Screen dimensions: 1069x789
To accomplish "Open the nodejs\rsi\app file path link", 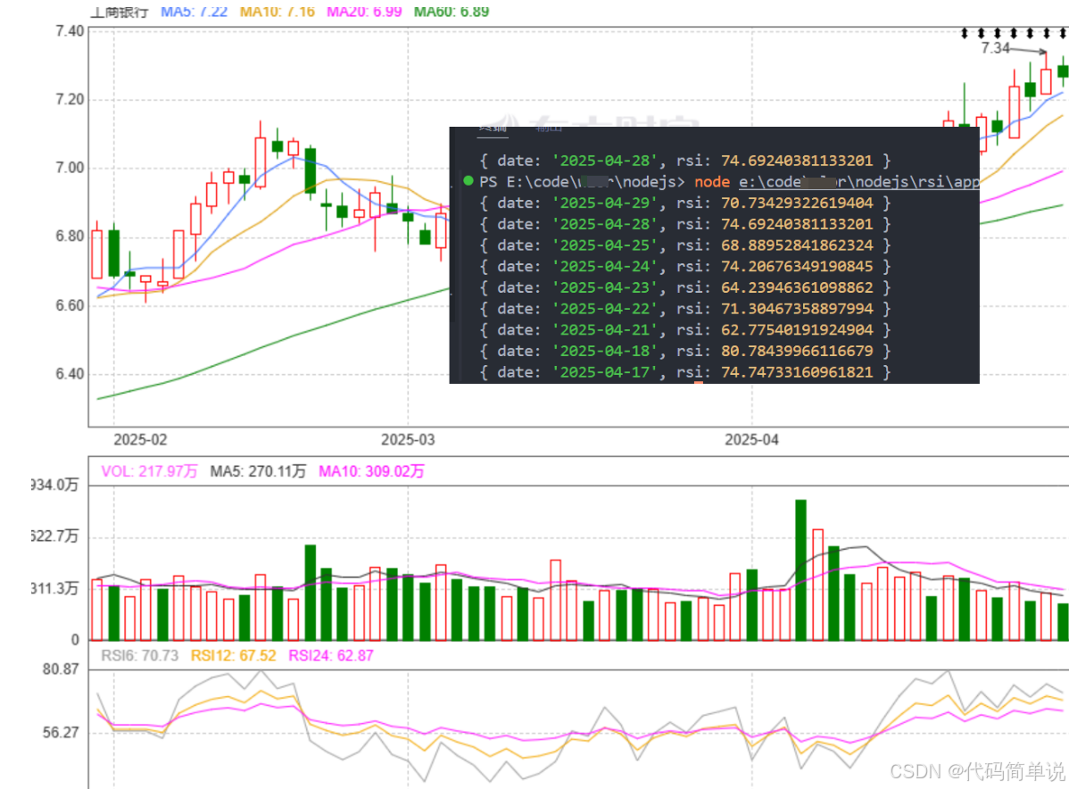I will [861, 181].
